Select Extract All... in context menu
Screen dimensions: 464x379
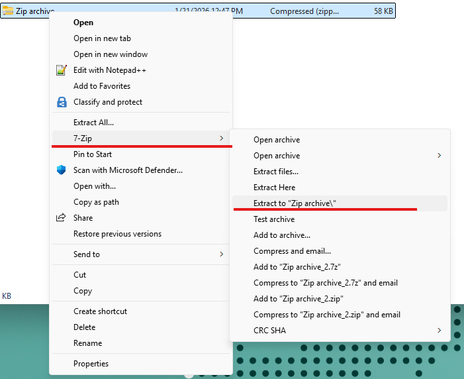(x=93, y=123)
